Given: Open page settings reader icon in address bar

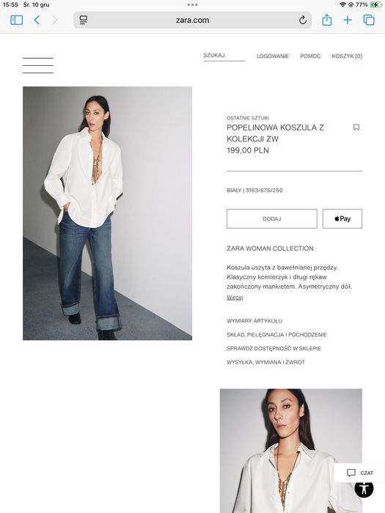Looking at the screenshot, I should click(84, 21).
